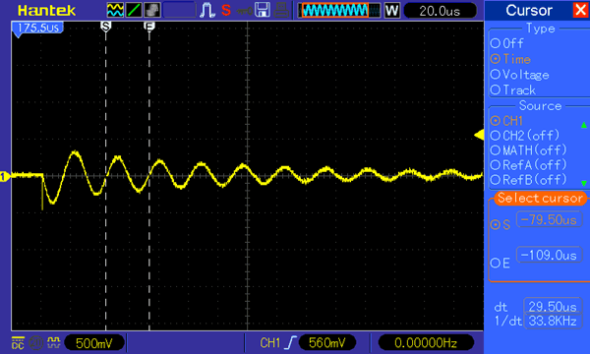
Task: Click the gray persistence icon in toolbar
Action: pos(152,10)
